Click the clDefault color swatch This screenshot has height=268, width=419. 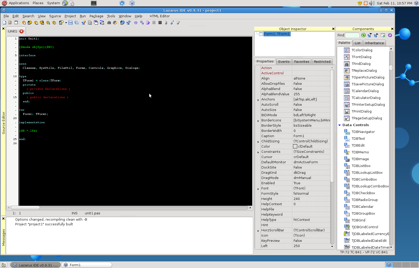click(295, 146)
